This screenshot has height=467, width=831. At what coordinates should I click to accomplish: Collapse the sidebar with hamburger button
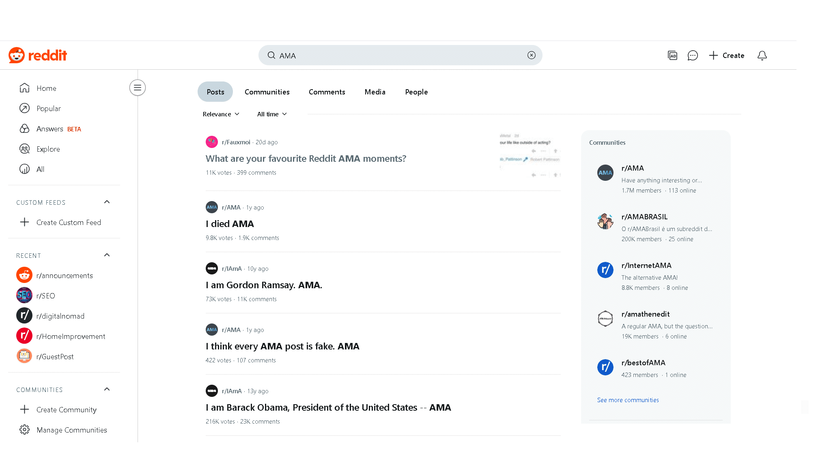[138, 88]
